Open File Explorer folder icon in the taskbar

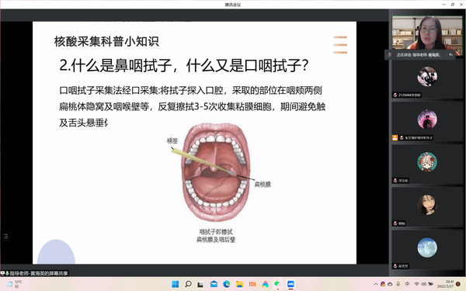pyautogui.click(x=239, y=284)
